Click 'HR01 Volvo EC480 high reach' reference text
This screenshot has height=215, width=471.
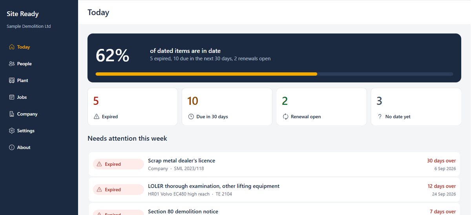179,194
